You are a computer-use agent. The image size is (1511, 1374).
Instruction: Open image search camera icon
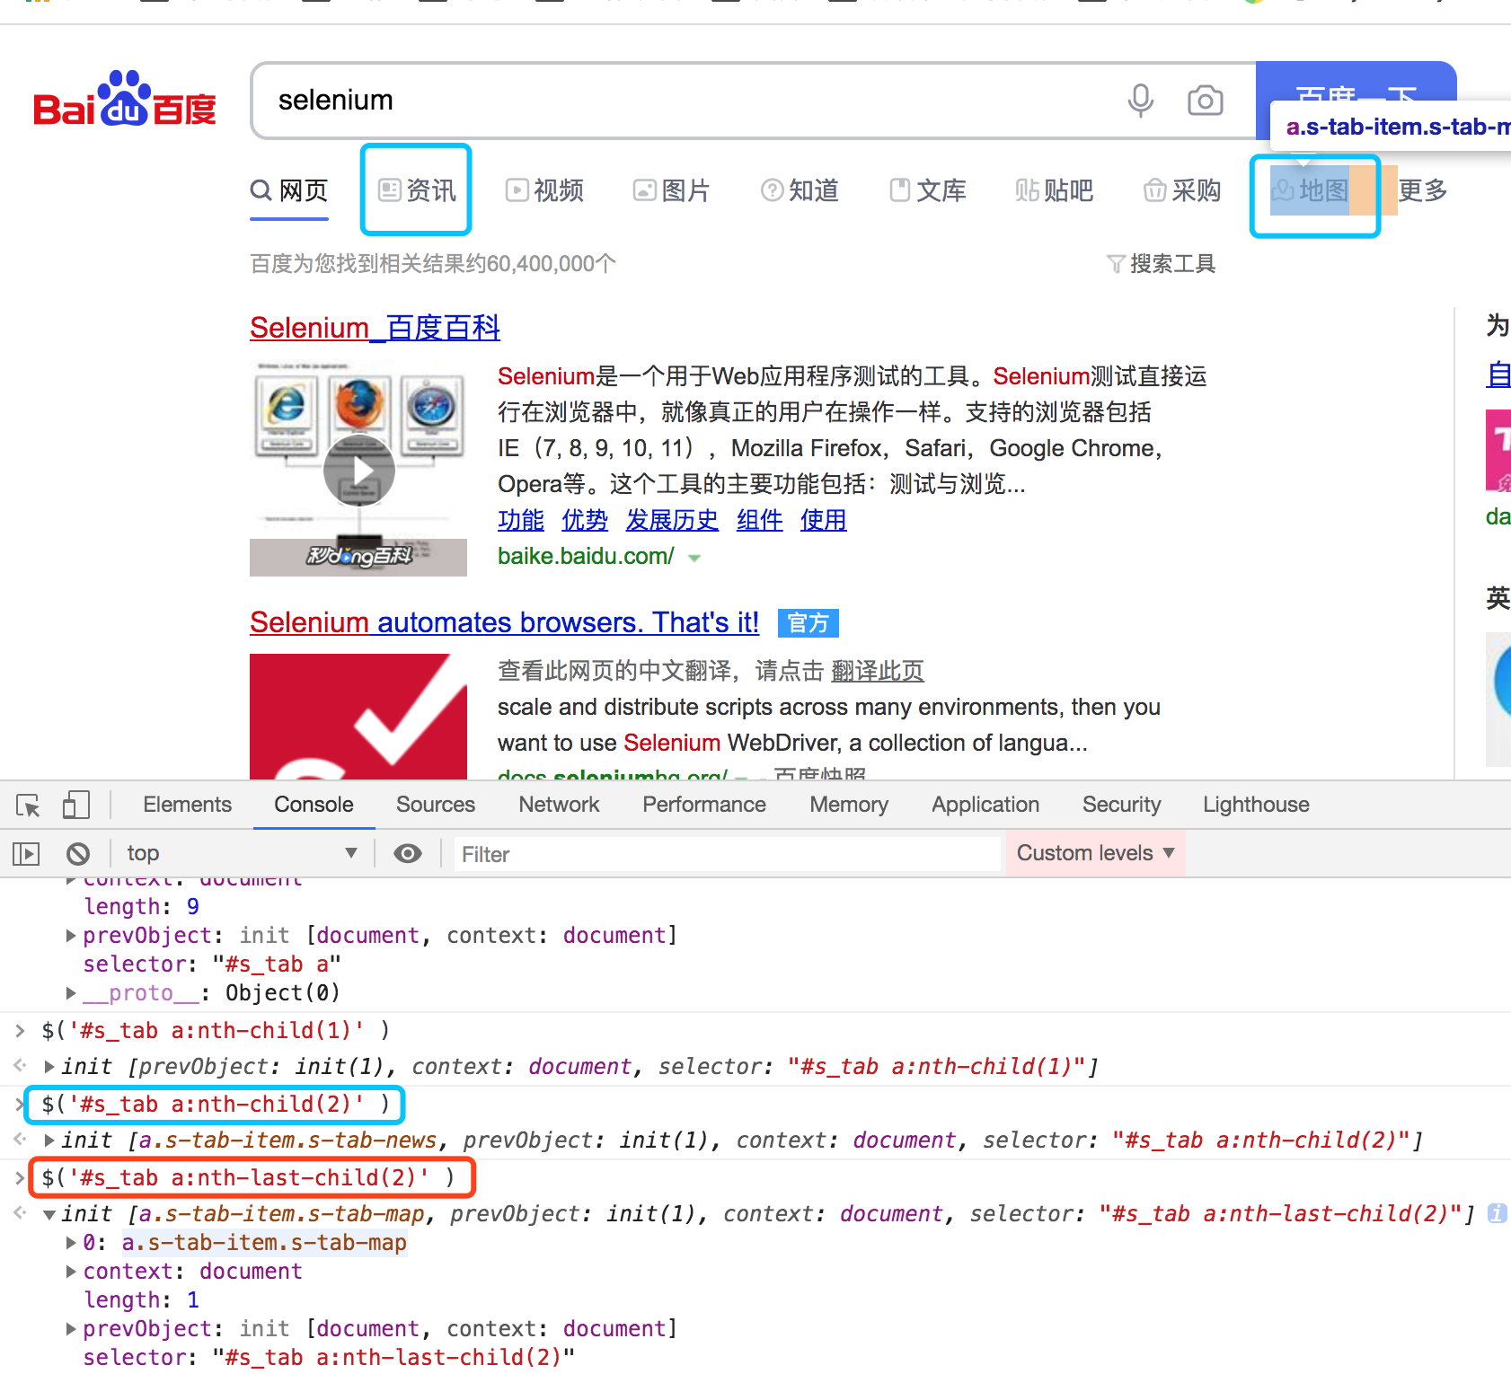pos(1205,100)
